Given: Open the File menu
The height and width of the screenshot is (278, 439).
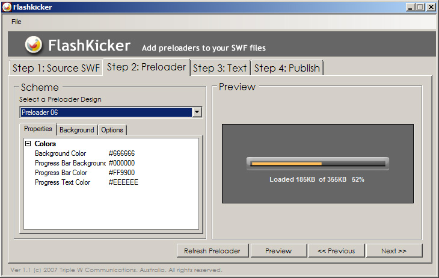Looking at the screenshot, I should coord(16,22).
